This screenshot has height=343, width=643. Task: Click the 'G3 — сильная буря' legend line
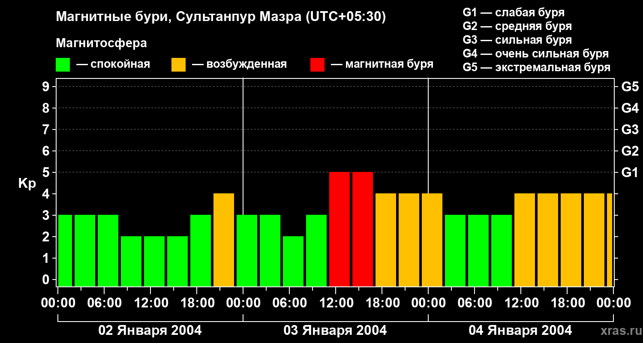pyautogui.click(x=517, y=40)
